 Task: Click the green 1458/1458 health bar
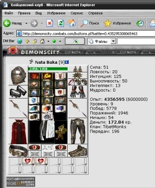coord(48,69)
